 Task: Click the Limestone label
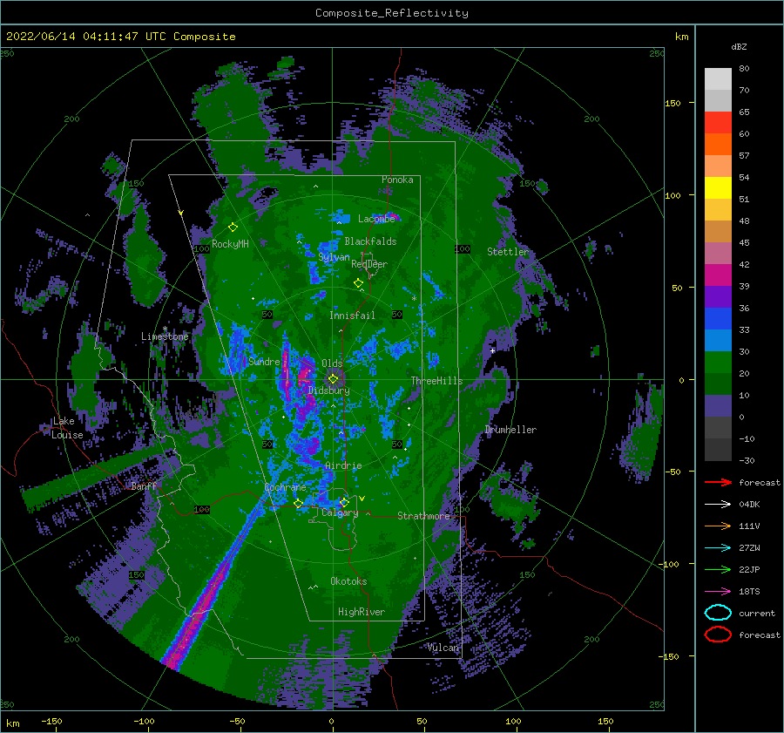pos(165,336)
